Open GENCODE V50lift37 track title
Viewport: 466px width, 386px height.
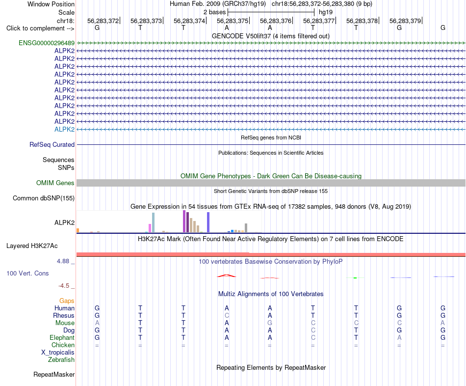point(271,36)
